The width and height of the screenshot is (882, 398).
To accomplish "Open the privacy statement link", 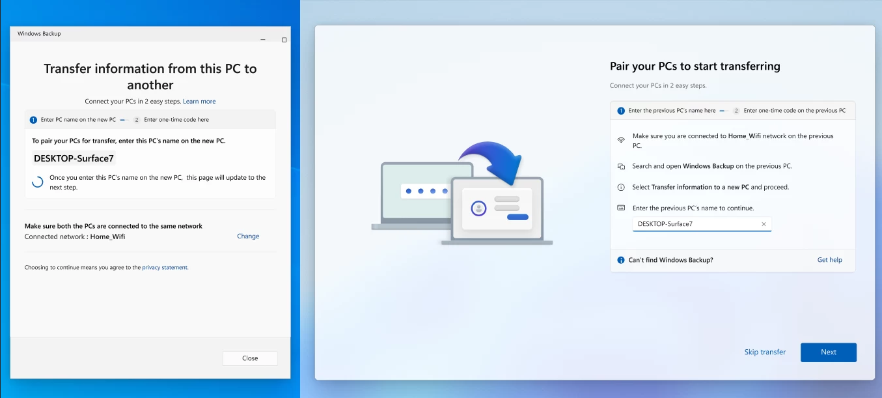I will point(165,268).
